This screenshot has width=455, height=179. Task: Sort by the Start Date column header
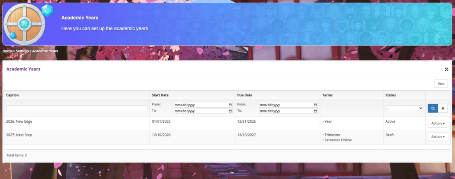[x=160, y=95]
